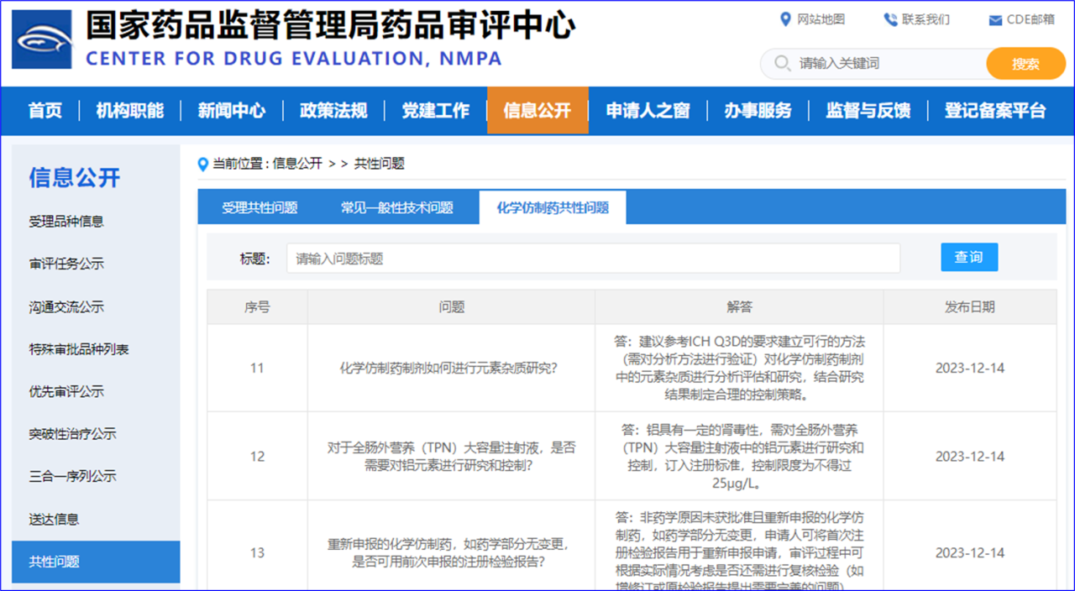1075x591 pixels.
Task: Open the 联系我们 link
Action: click(926, 19)
